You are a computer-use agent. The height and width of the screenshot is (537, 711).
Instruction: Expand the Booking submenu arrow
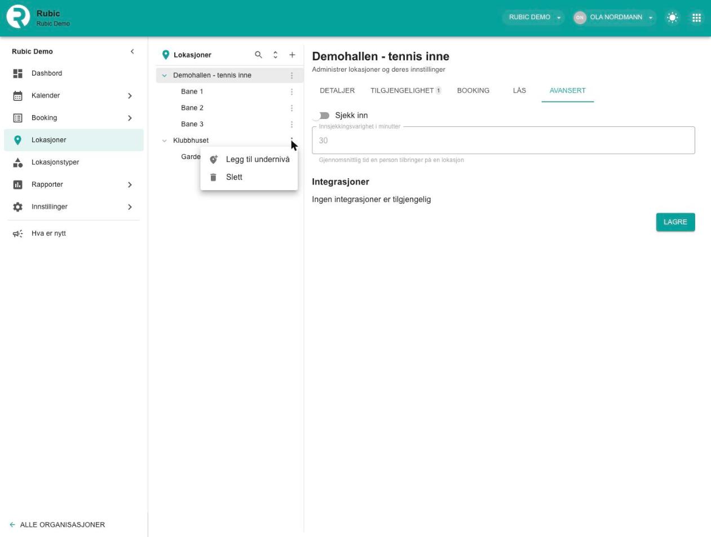[130, 118]
